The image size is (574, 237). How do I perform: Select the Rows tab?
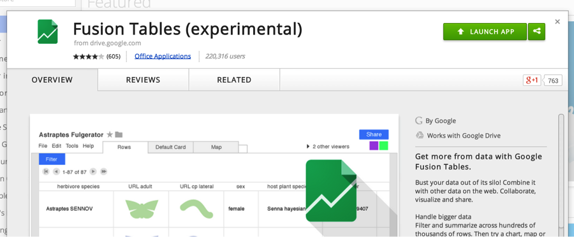125,147
